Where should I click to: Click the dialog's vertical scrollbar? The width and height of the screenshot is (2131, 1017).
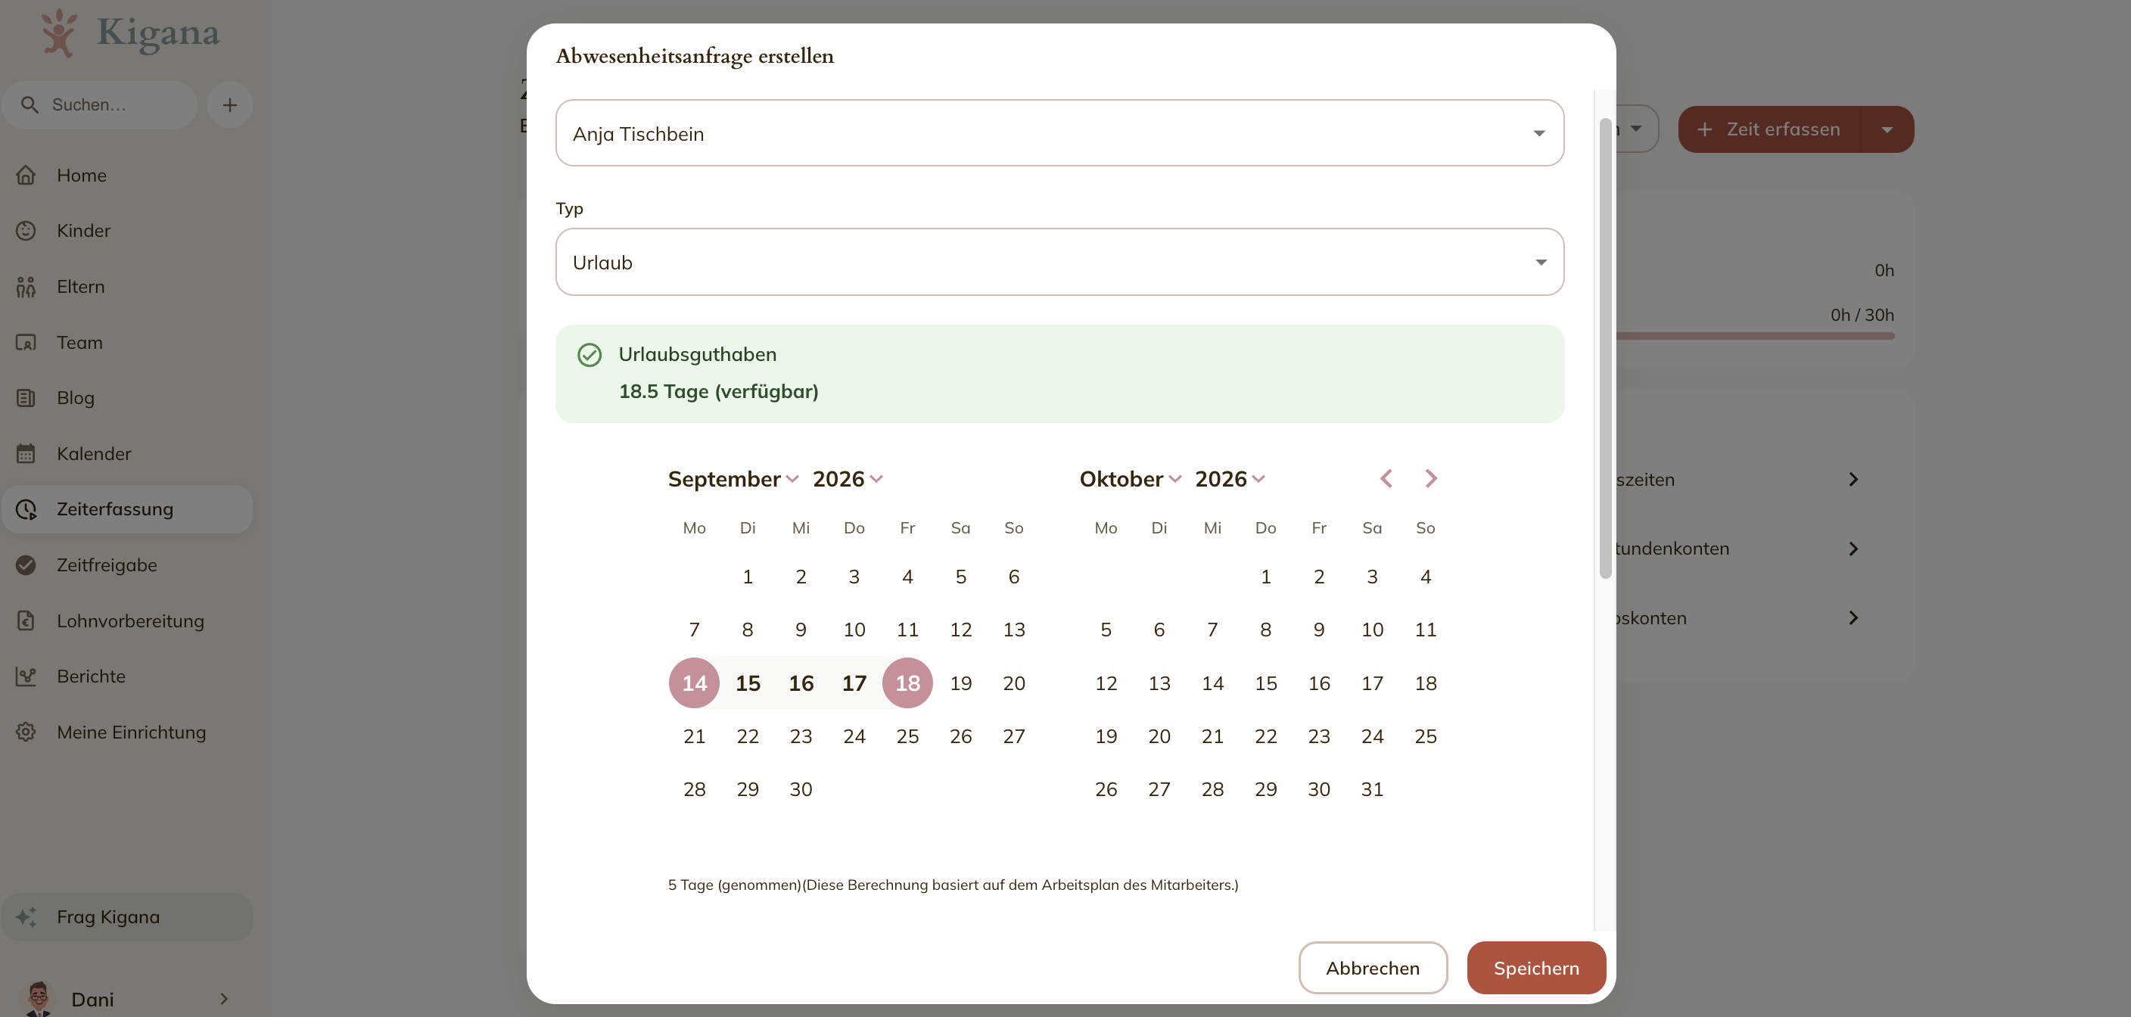[x=1605, y=347]
